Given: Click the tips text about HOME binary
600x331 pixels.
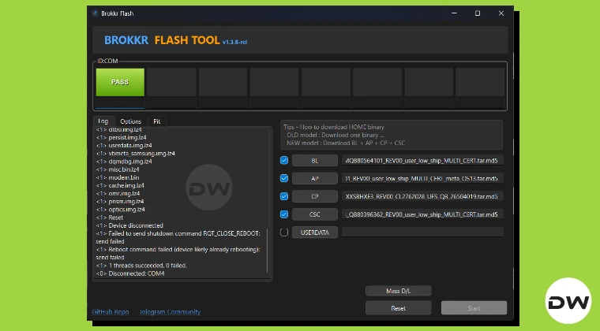Looking at the screenshot, I should [392, 135].
